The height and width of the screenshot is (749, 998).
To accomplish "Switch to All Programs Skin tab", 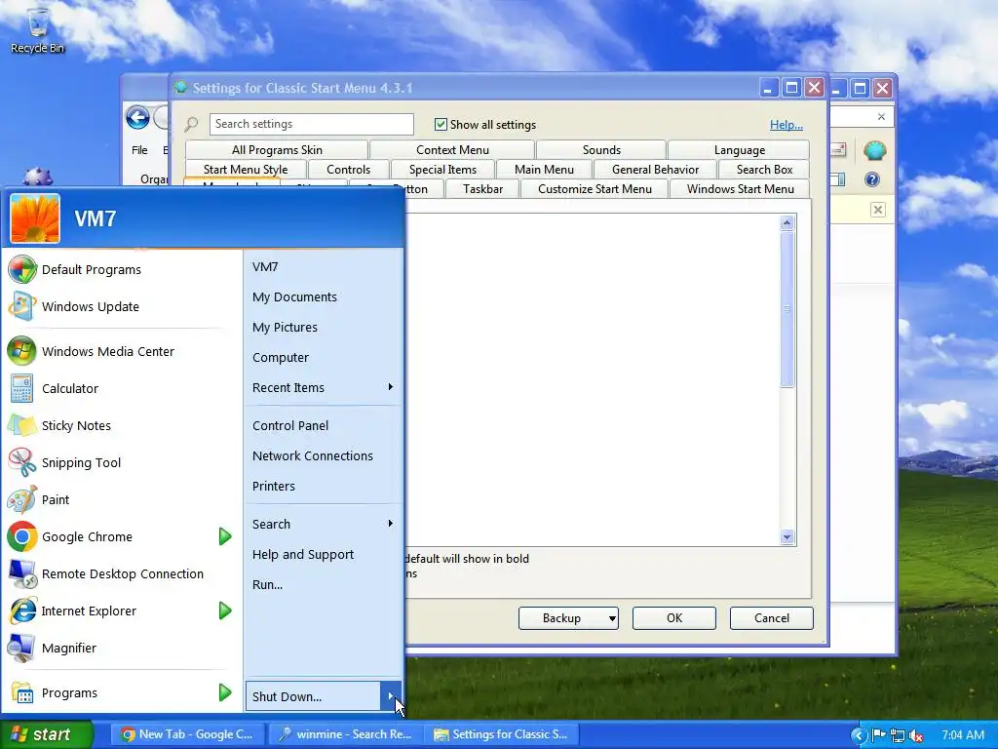I will [277, 149].
